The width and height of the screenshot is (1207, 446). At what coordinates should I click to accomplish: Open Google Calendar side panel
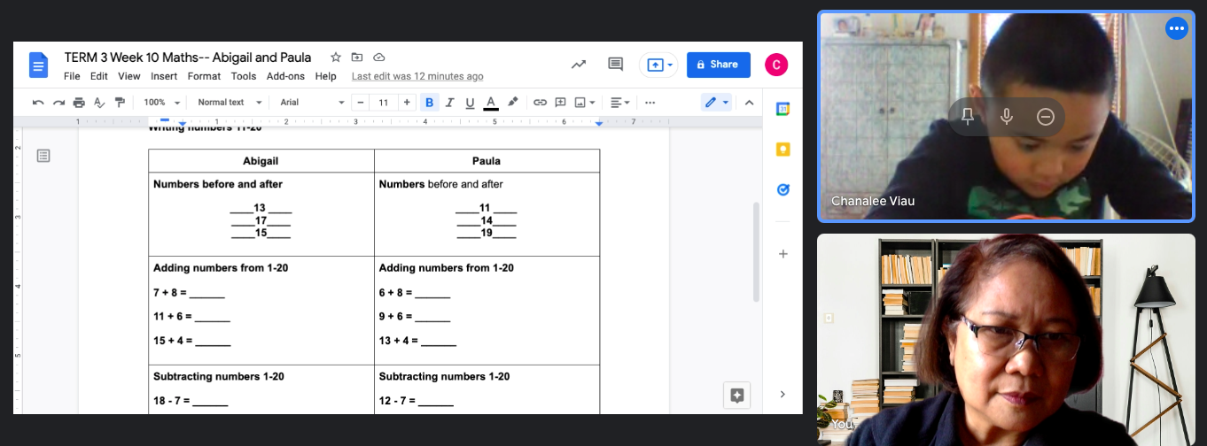tap(783, 109)
